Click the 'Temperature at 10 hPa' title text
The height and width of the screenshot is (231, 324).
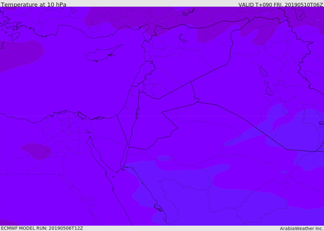point(34,4)
